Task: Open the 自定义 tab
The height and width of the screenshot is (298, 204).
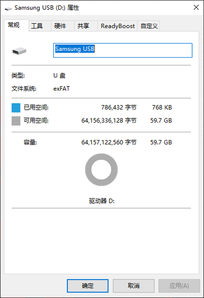Action: [x=149, y=26]
